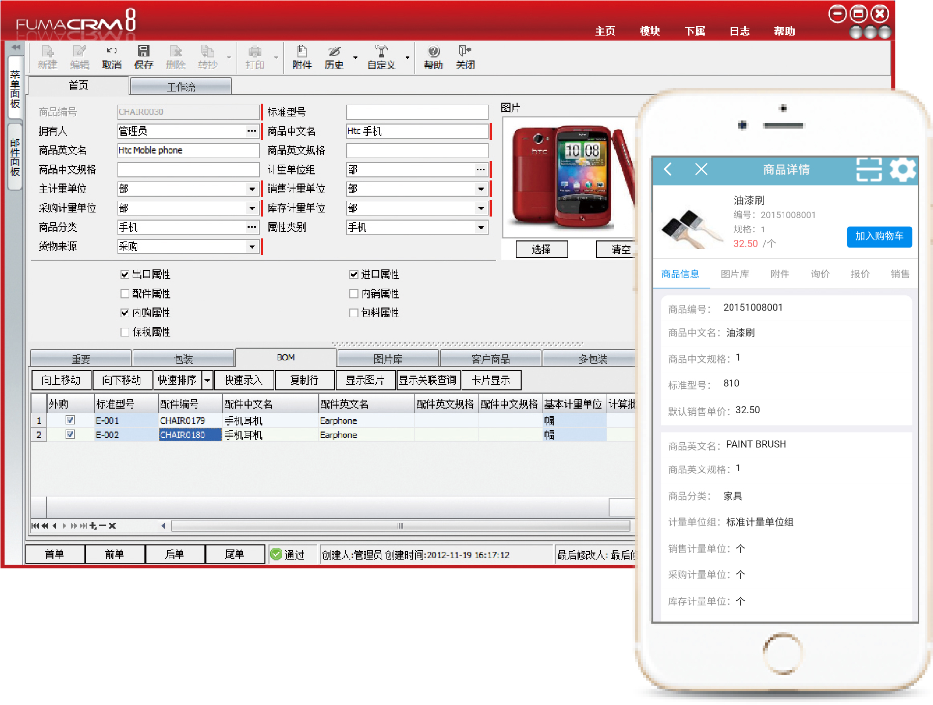Switch to the 工作流 tab

tap(181, 87)
